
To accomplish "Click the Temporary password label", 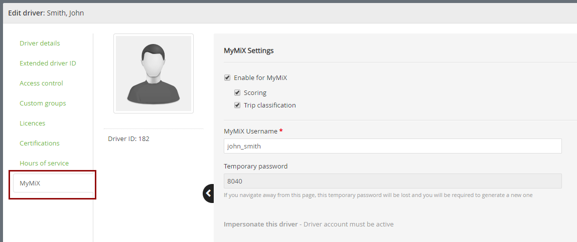I will coord(256,166).
